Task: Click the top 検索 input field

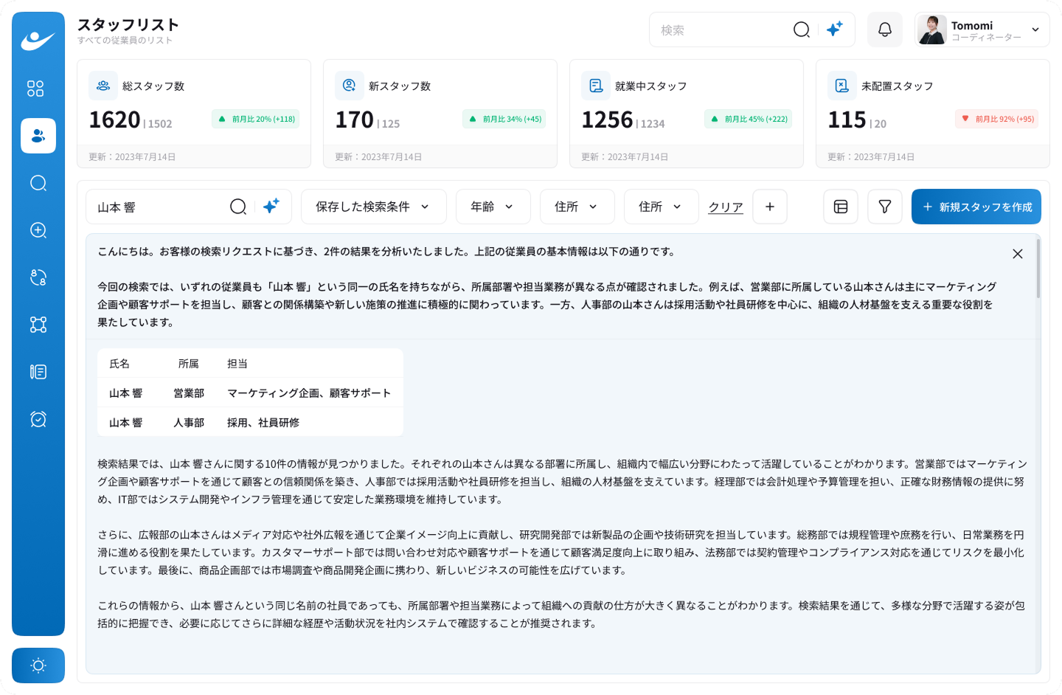Action: click(x=719, y=30)
